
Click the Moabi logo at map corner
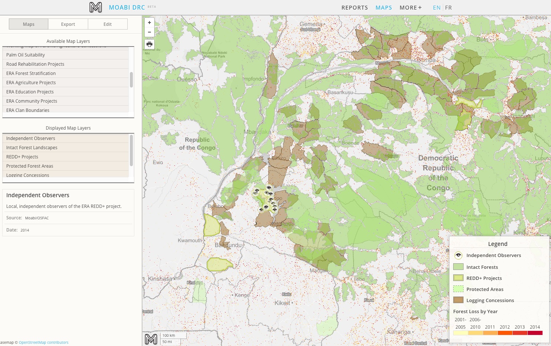[x=151, y=339]
